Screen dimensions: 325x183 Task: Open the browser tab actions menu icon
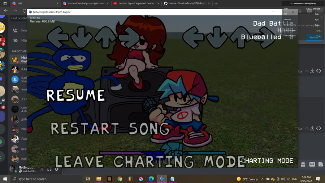[x=5, y=3]
